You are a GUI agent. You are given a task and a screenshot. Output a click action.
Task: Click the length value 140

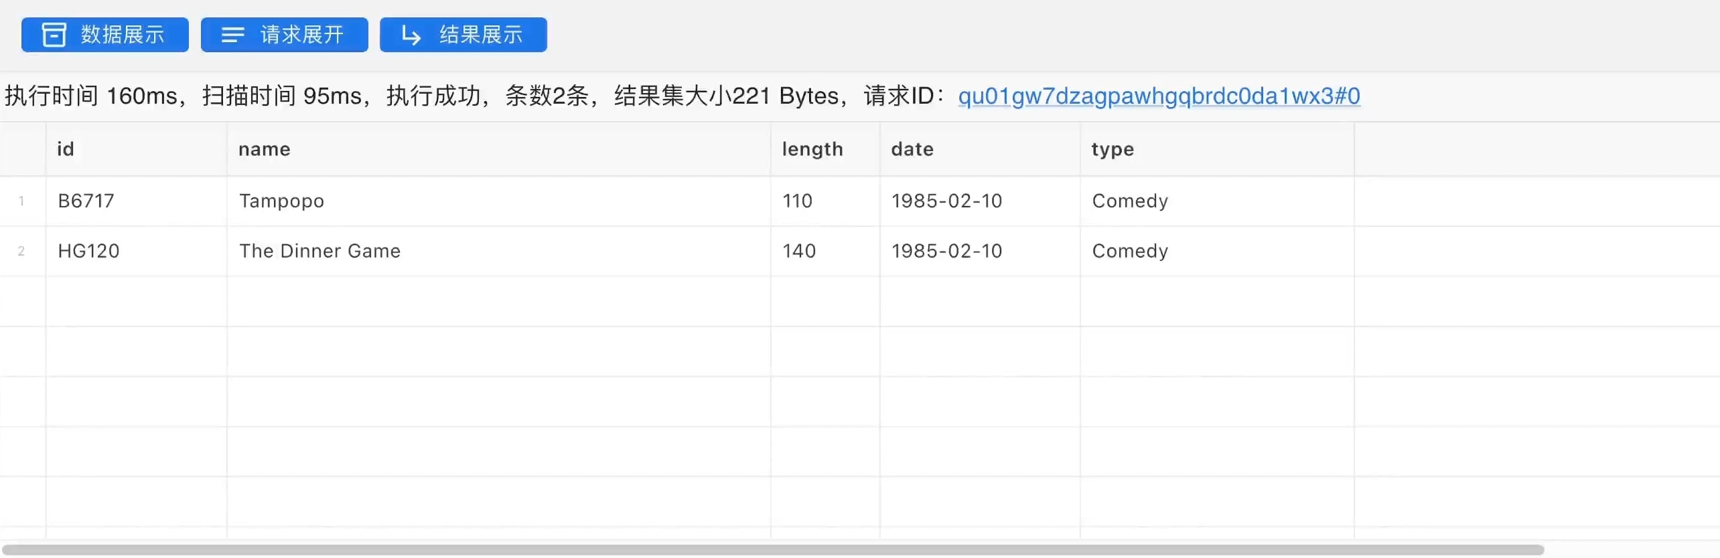click(x=799, y=251)
